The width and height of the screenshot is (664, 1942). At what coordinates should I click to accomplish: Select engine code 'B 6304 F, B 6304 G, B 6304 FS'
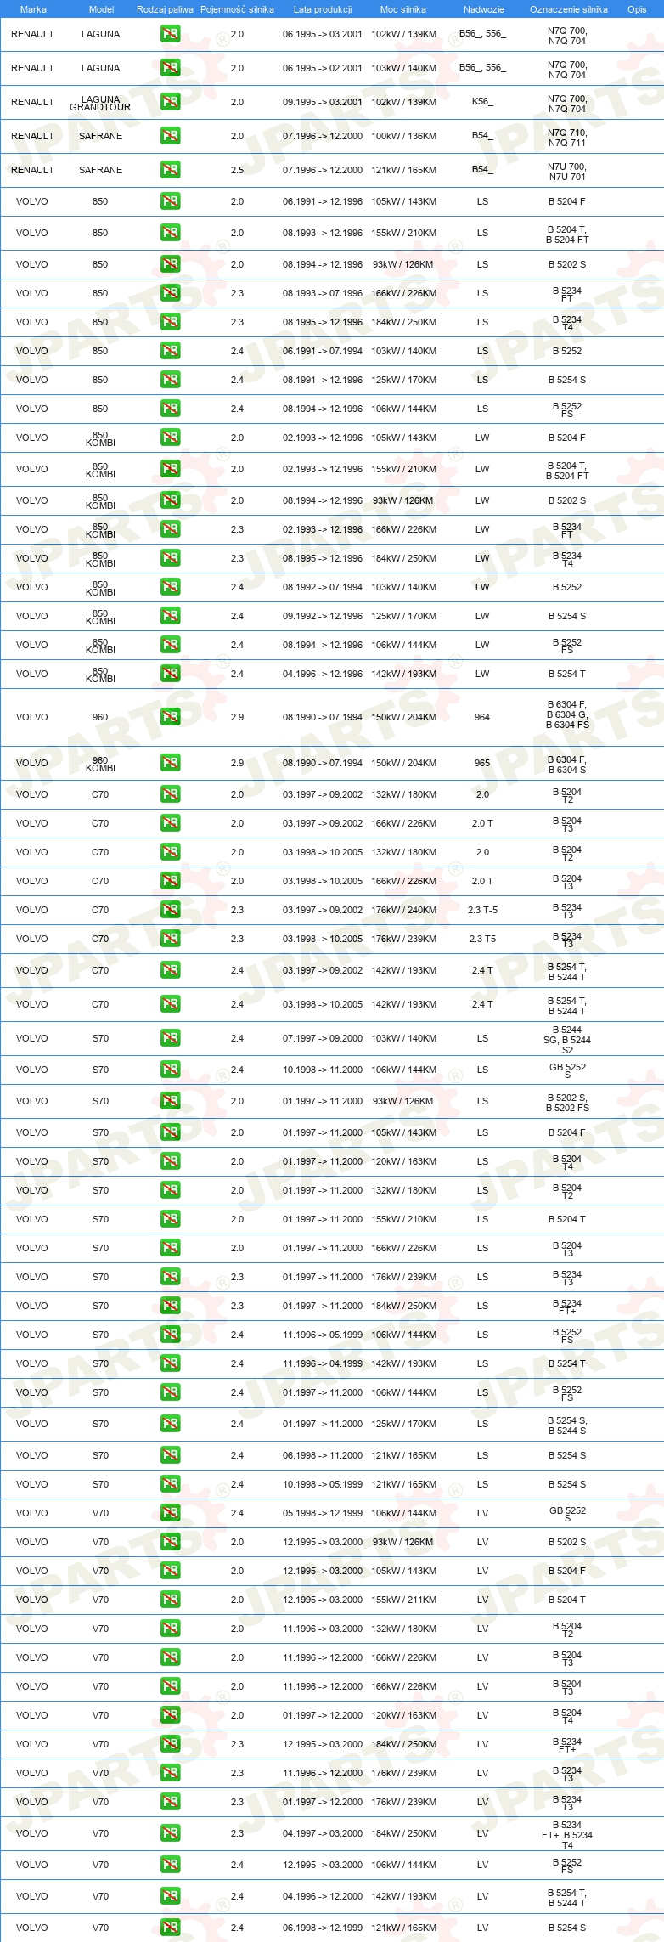(x=567, y=714)
